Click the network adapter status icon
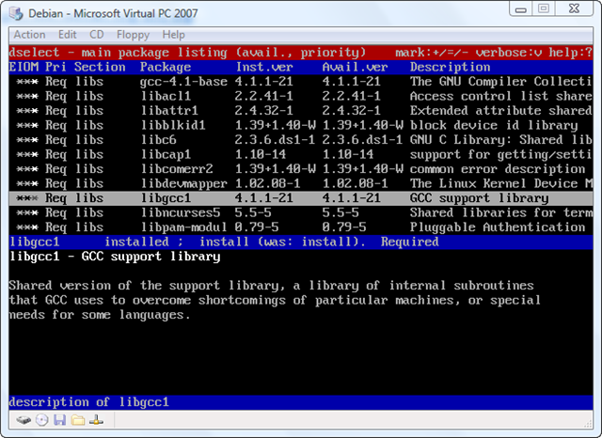 coord(96,420)
